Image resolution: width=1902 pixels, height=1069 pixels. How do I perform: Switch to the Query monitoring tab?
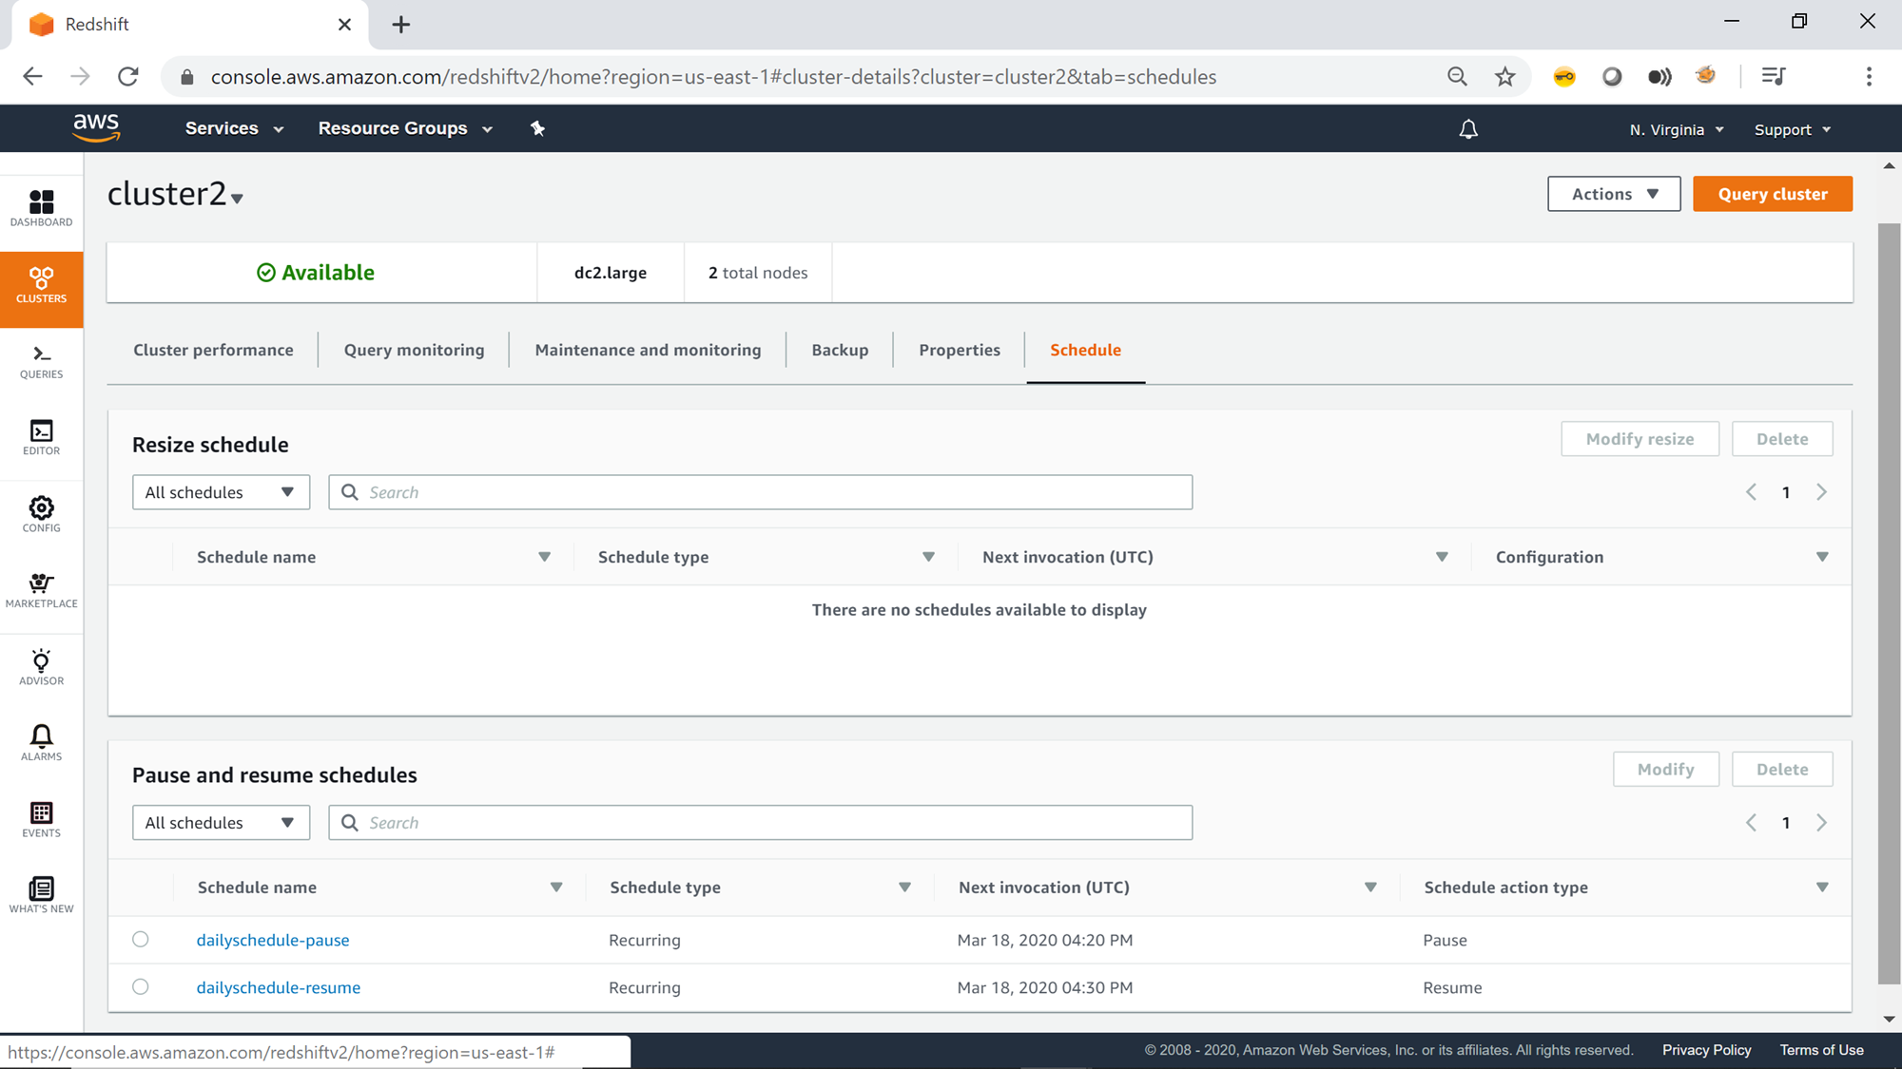(x=414, y=350)
